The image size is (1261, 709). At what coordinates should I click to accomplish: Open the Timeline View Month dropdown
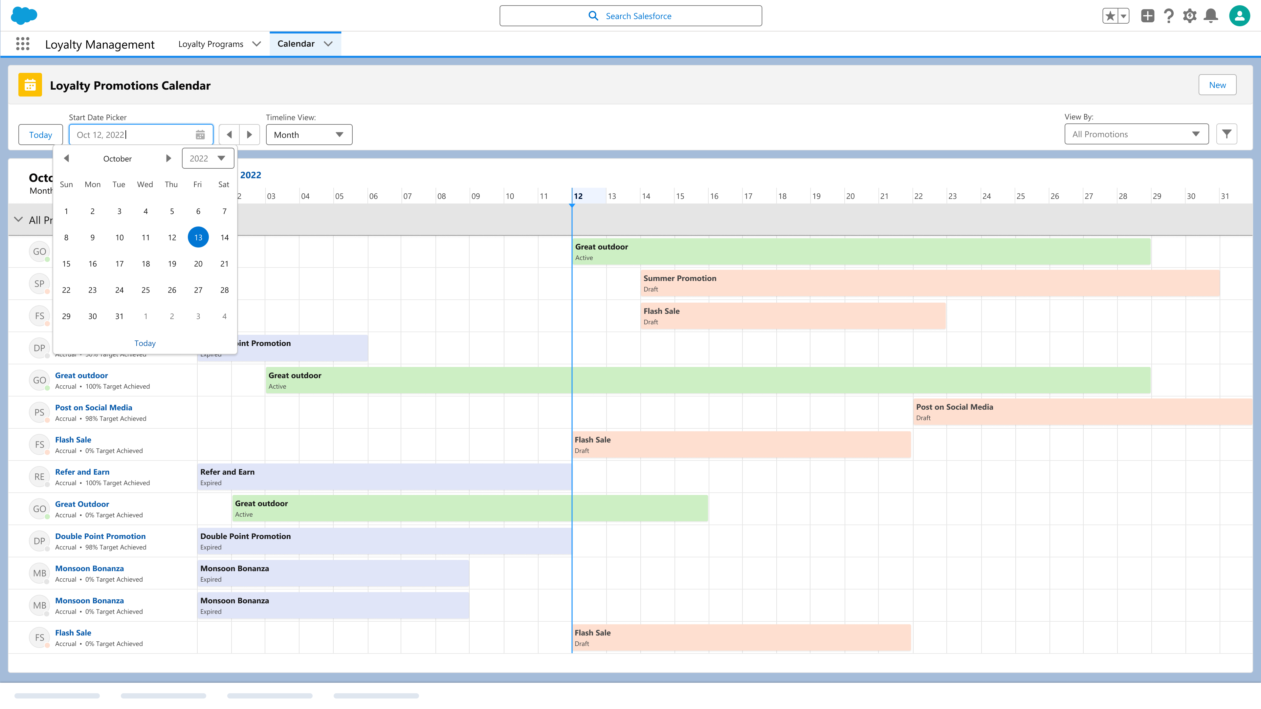pos(309,135)
